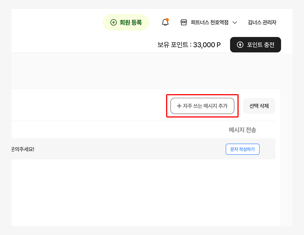The width and height of the screenshot is (304, 235).
Task: Click the orange notification badge dot
Action: 167,20
